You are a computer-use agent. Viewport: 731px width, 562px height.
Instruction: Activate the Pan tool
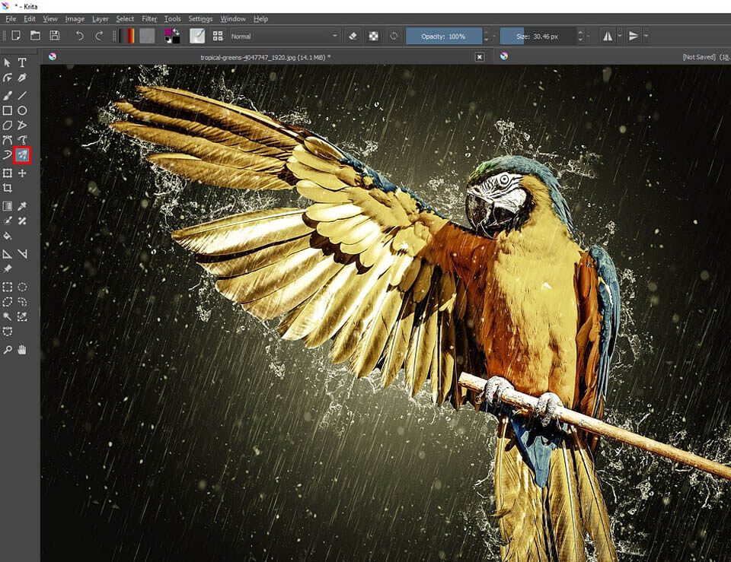click(x=23, y=349)
